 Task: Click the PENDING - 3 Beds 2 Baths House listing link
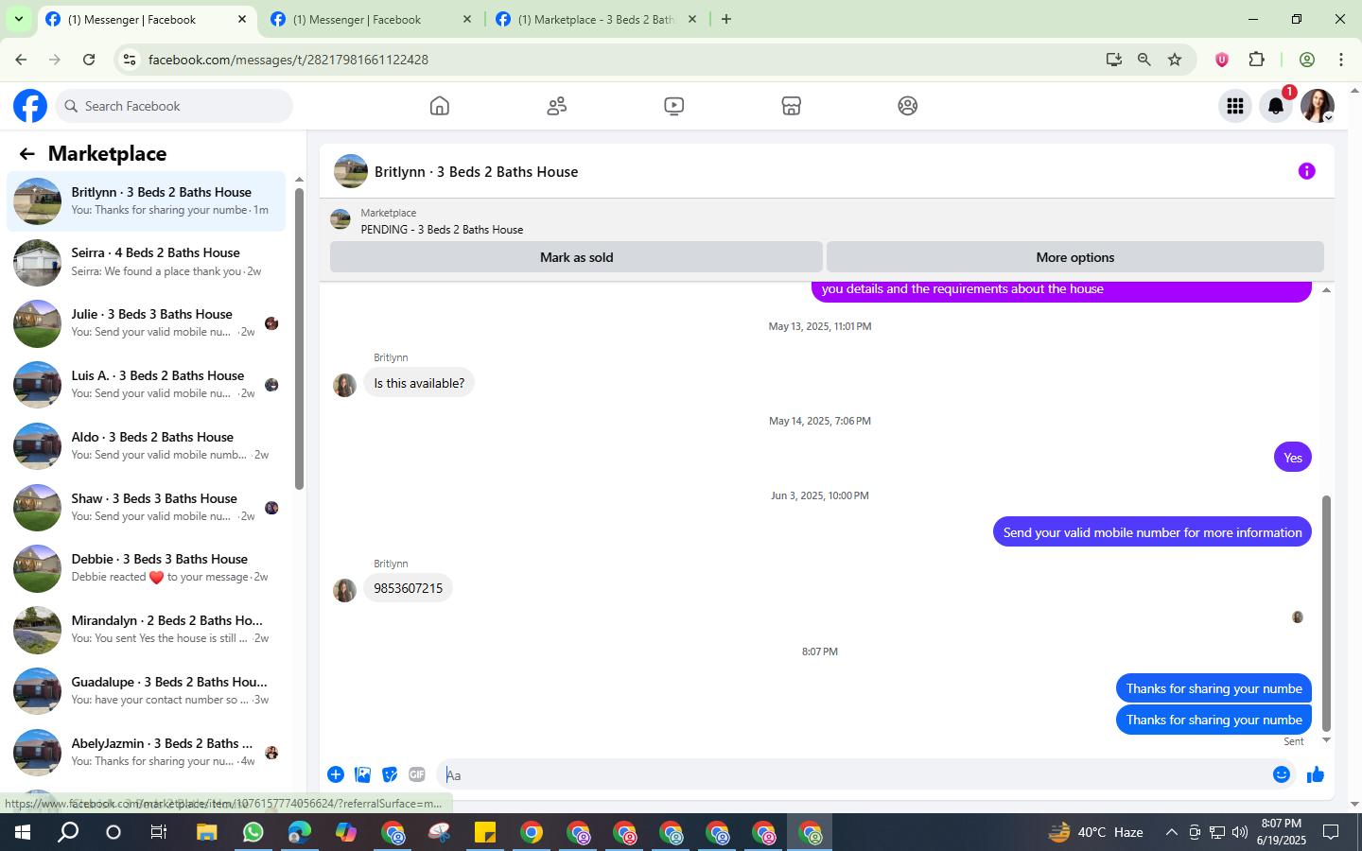pos(442,230)
